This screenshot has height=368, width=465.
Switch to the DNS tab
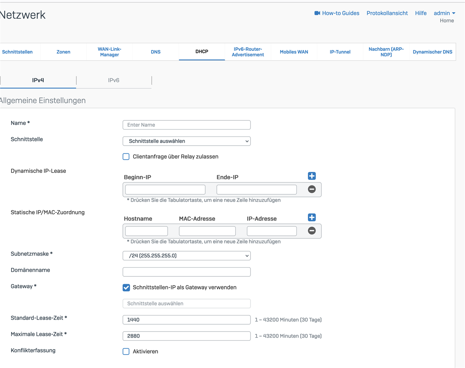[156, 52]
